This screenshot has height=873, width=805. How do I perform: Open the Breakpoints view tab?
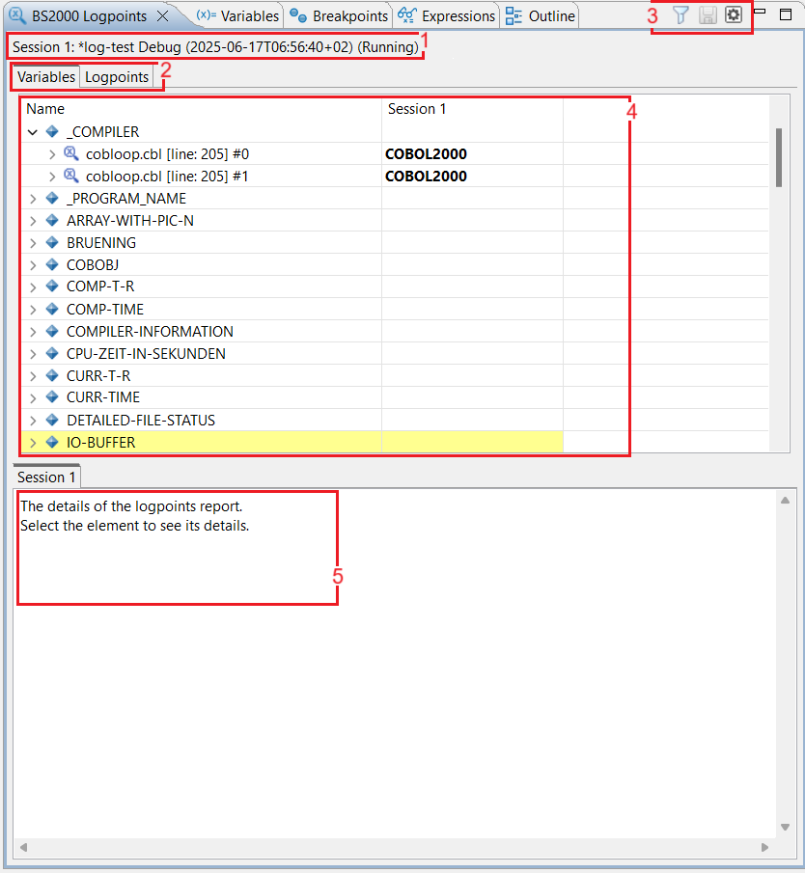click(x=339, y=16)
